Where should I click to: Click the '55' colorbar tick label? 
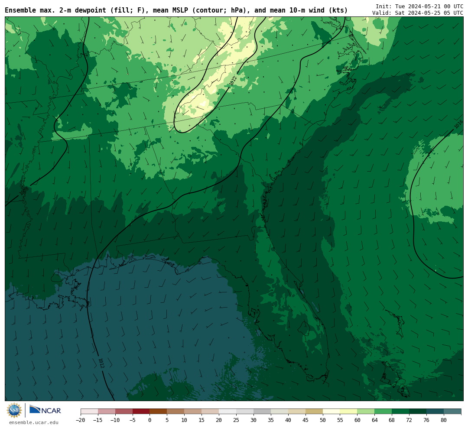[340, 420]
